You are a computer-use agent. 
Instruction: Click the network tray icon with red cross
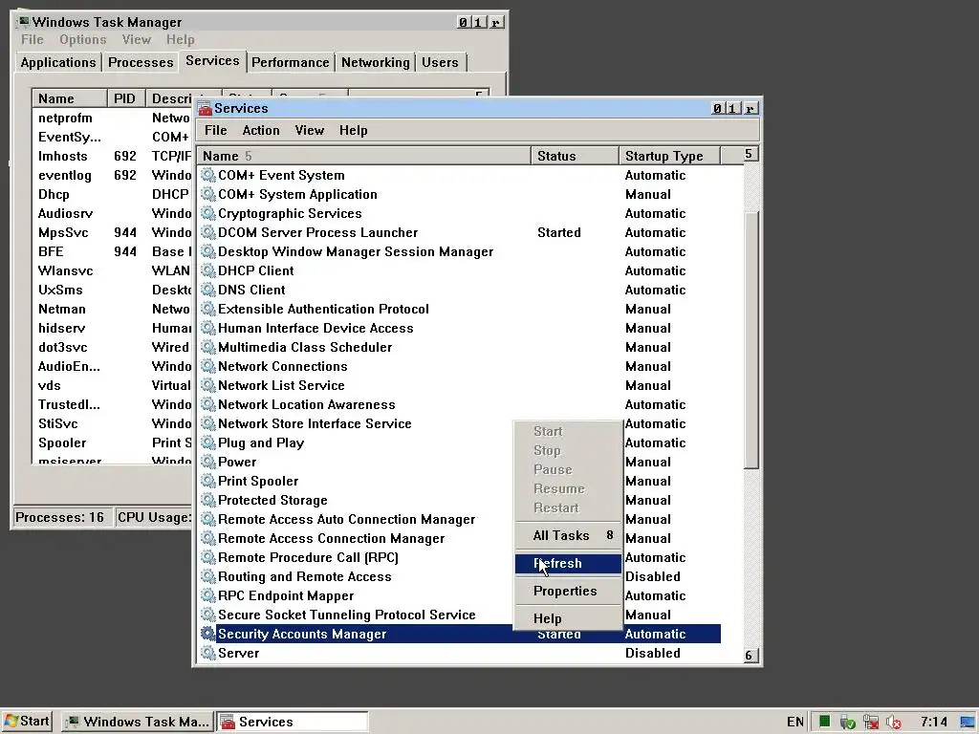point(871,723)
